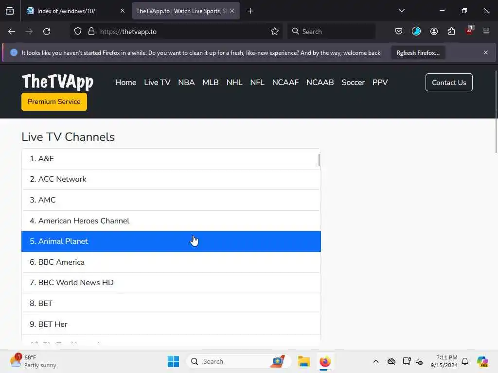Click TheTVApp logo
Viewport: 498px width, 373px height.
tap(57, 82)
